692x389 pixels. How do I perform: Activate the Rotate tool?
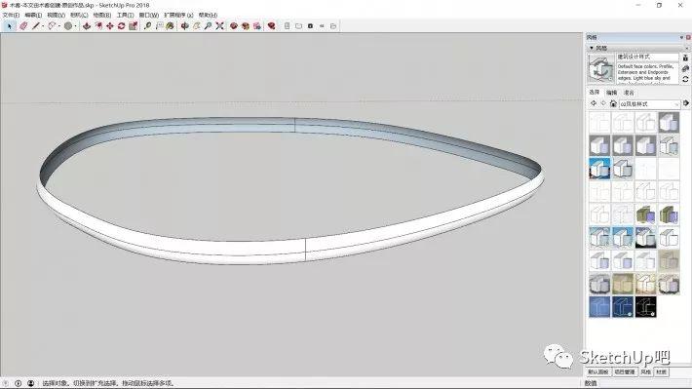coord(122,26)
